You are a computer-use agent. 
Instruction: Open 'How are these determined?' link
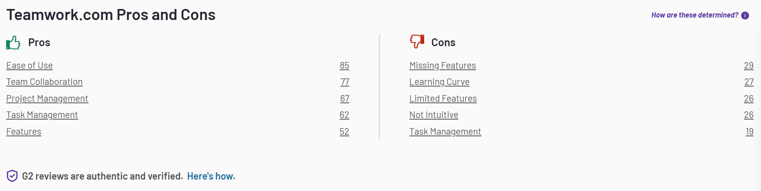pyautogui.click(x=695, y=15)
